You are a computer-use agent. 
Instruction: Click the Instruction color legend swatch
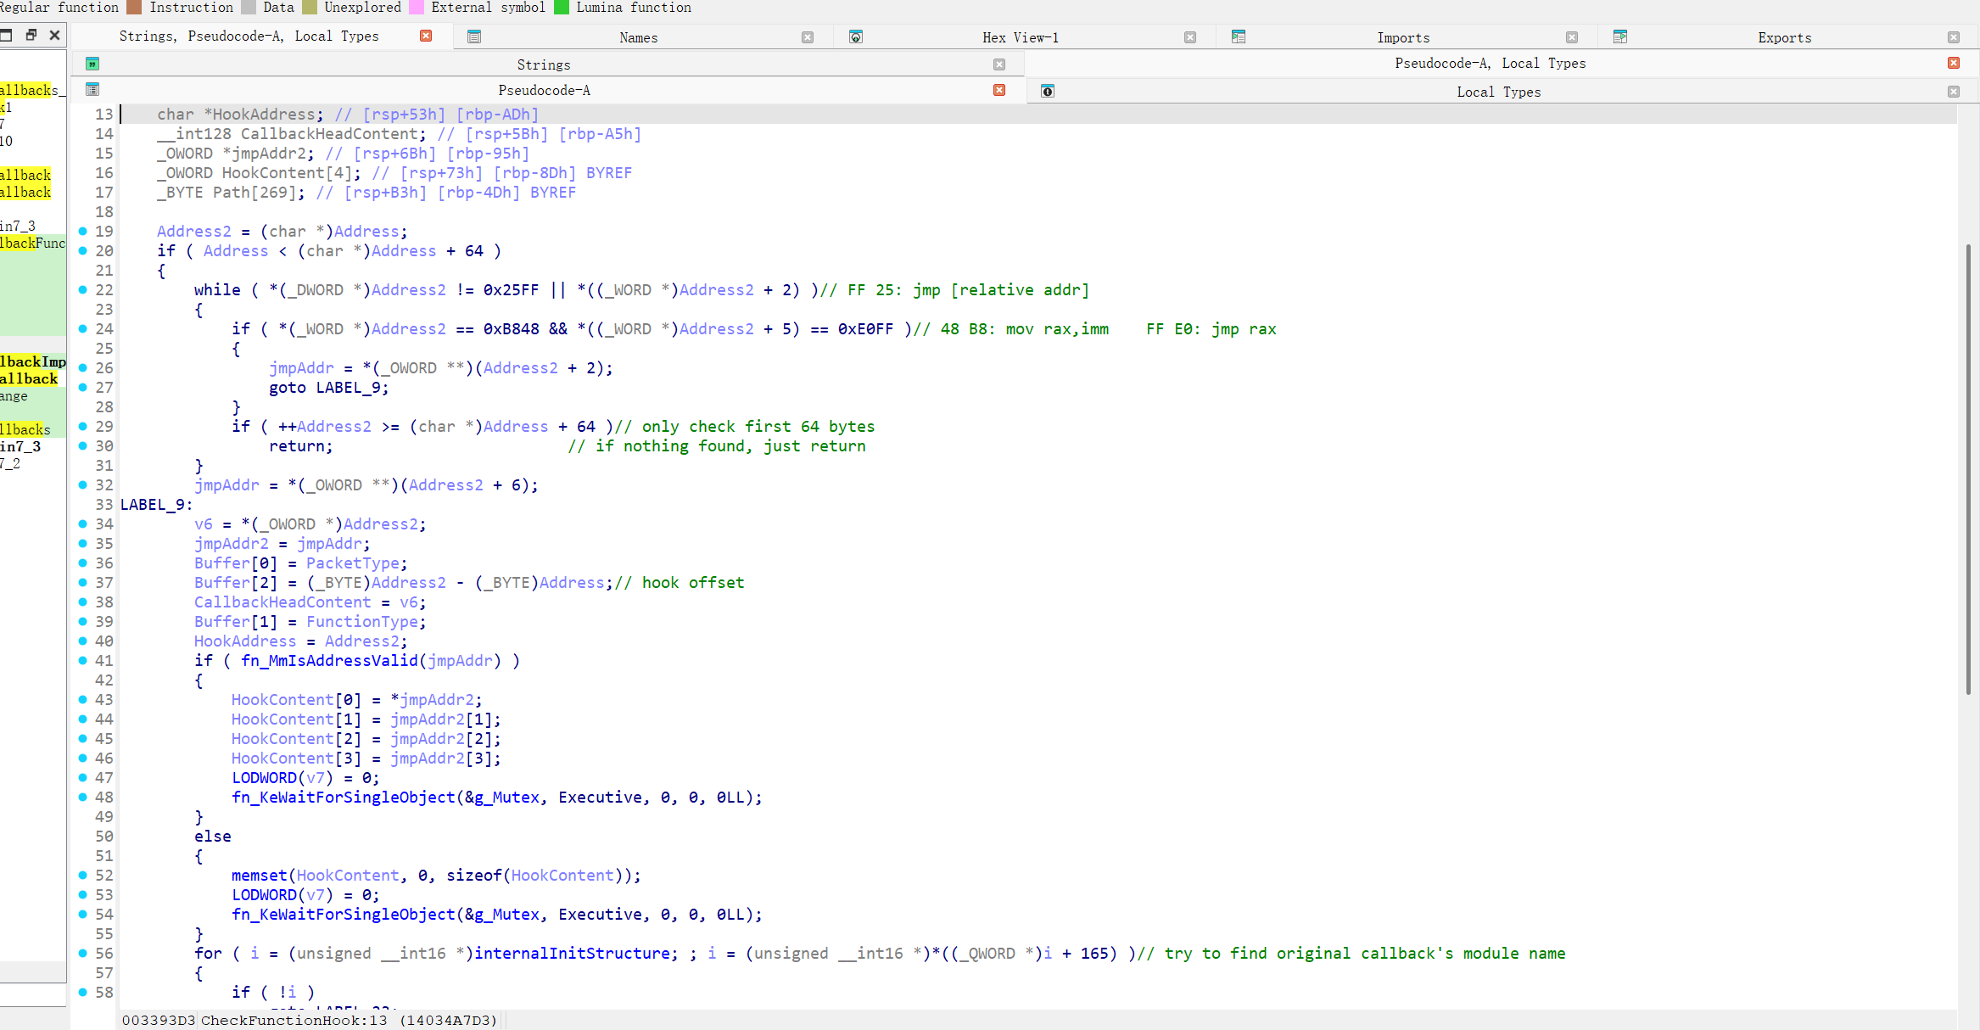[133, 8]
